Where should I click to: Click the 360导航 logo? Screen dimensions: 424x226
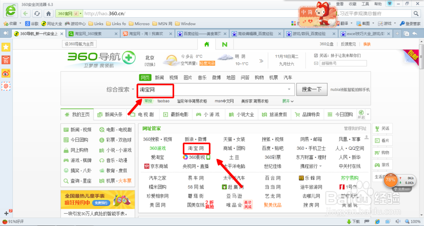[x=101, y=59]
